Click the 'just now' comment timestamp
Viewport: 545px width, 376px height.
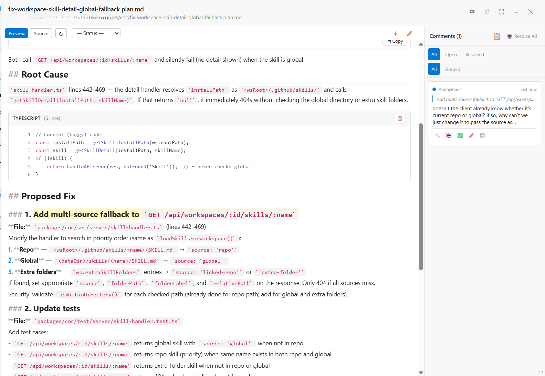coord(528,89)
